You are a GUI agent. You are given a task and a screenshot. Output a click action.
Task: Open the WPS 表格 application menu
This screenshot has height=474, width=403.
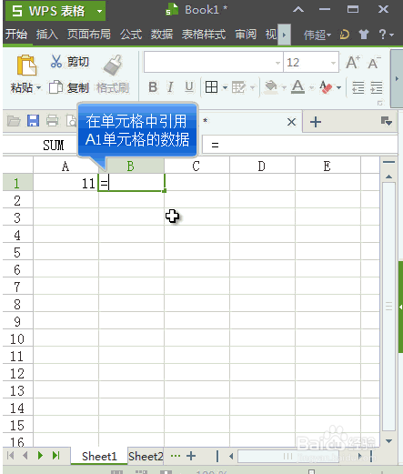(55, 11)
